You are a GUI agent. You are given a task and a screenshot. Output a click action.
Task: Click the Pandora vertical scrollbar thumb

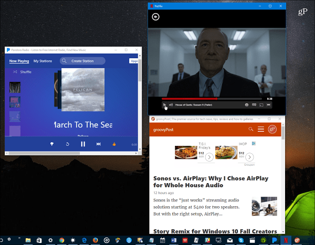point(140,69)
